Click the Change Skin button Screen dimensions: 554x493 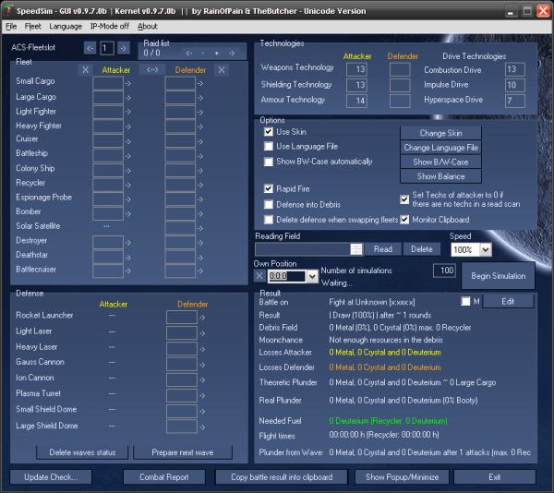pos(440,133)
